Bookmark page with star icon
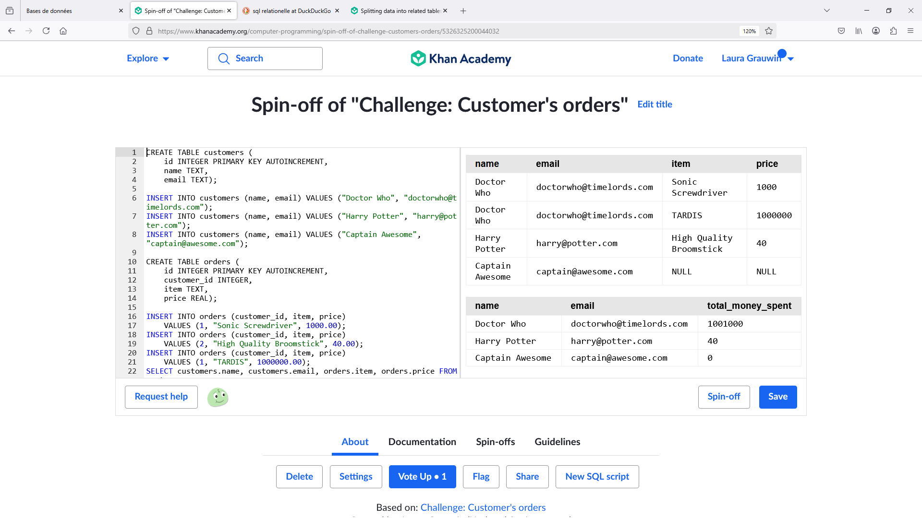This screenshot has height=518, width=922. [769, 31]
